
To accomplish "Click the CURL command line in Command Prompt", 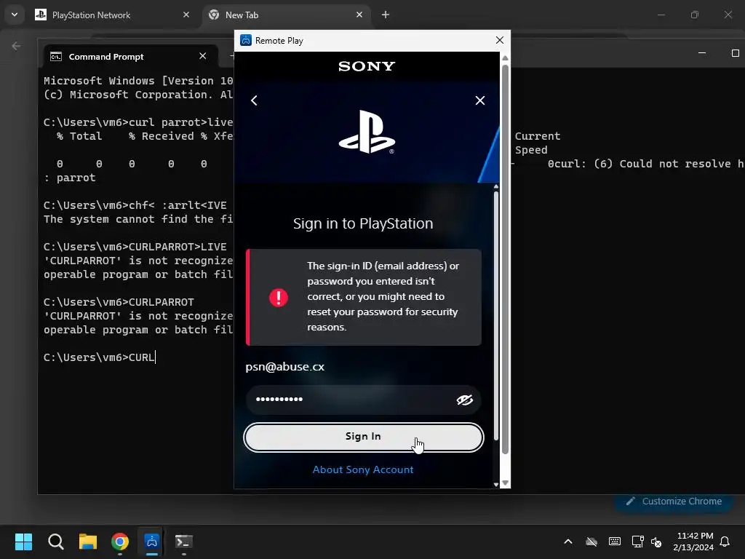I will pos(100,357).
